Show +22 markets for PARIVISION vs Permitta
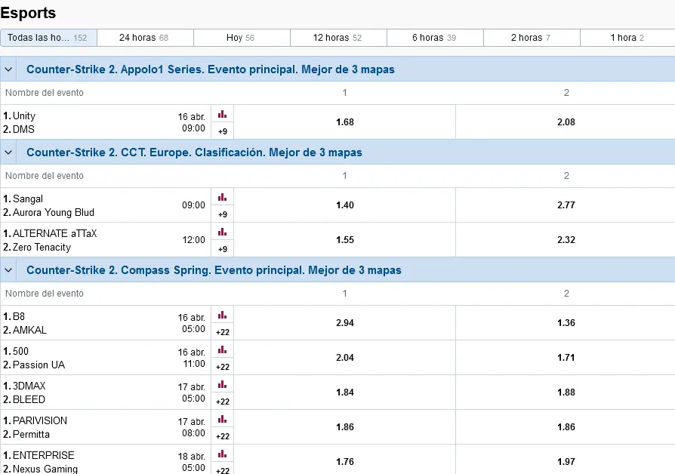Viewport: 675px width, 474px height. point(222,436)
